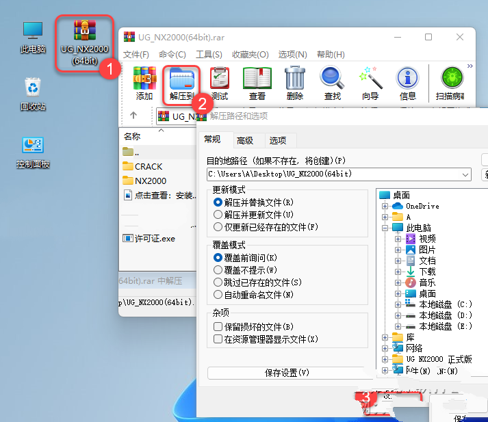Click the 查看 view toolbar icon
This screenshot has width=488, height=422.
[257, 83]
